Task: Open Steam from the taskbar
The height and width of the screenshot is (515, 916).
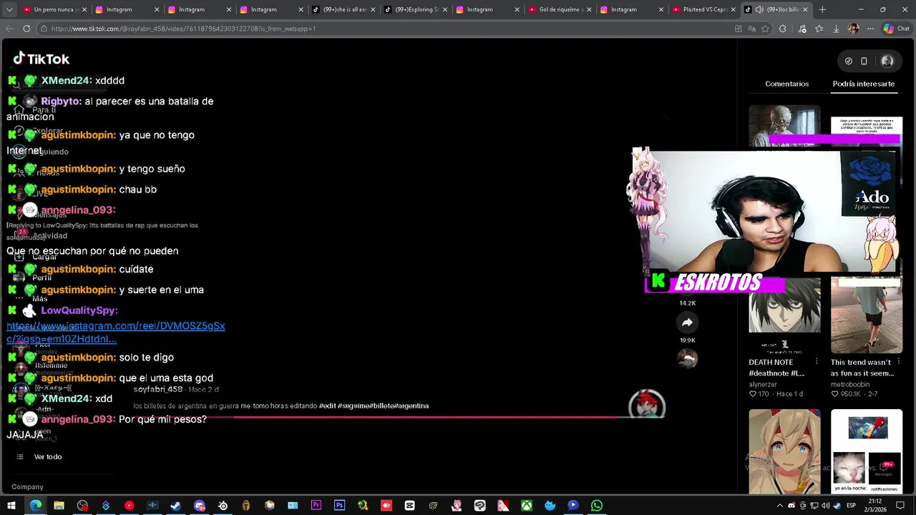Action: point(176,505)
